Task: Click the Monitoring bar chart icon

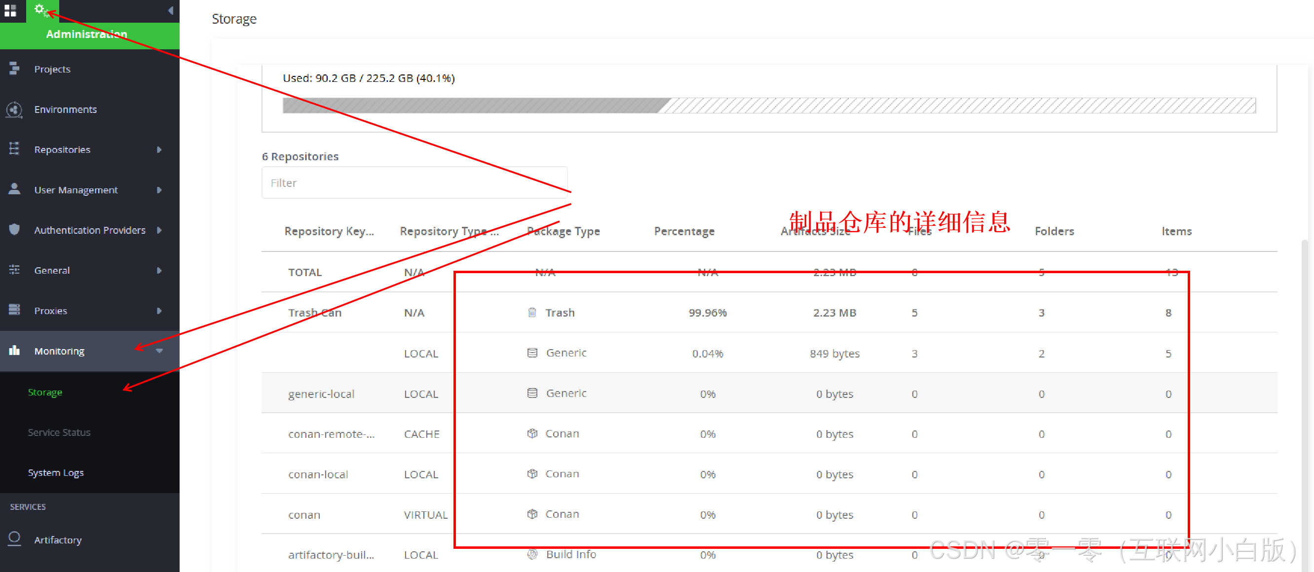Action: (x=14, y=350)
